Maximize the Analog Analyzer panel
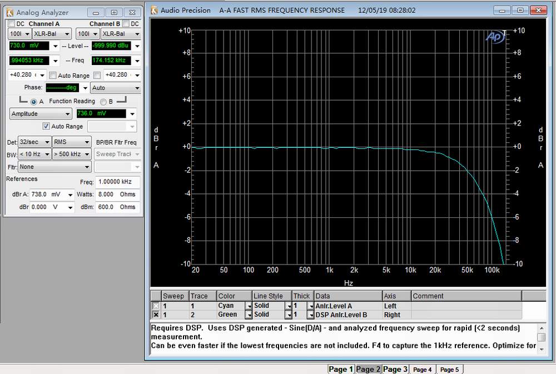 click(114, 12)
